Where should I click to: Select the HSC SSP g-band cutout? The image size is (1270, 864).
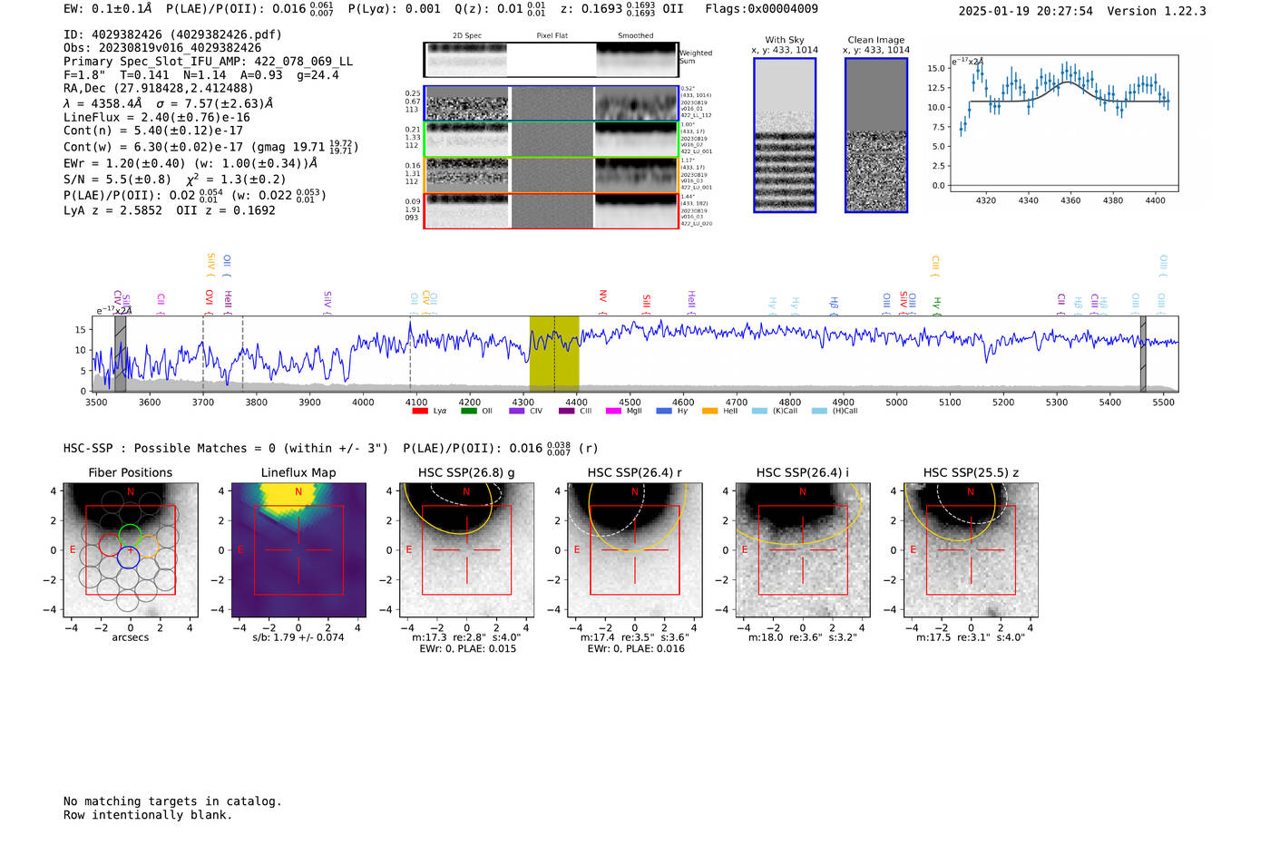coord(467,549)
